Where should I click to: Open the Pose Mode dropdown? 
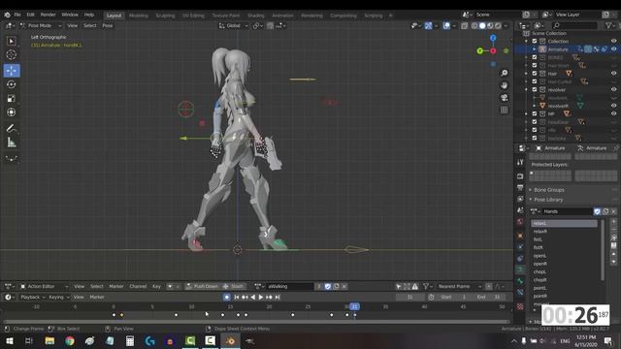point(40,26)
